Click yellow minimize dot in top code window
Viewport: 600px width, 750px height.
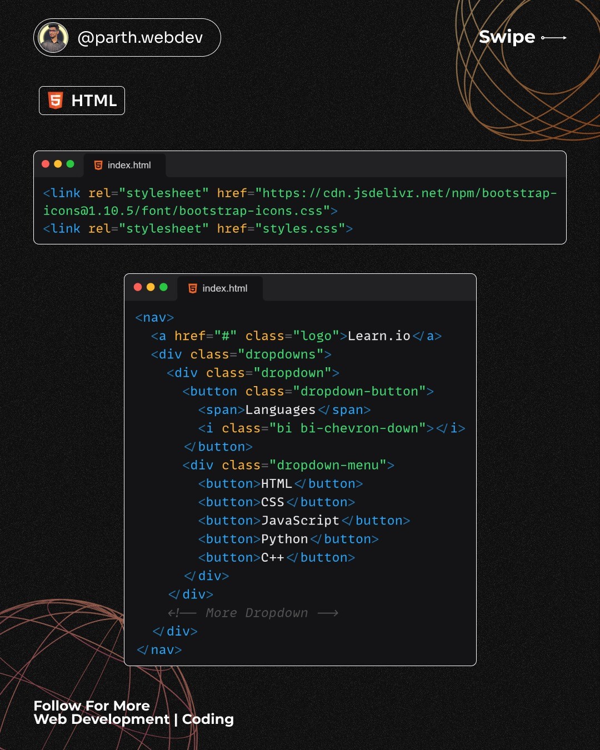[x=58, y=164]
